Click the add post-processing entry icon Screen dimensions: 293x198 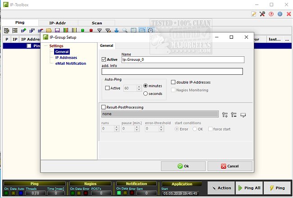click(x=225, y=115)
